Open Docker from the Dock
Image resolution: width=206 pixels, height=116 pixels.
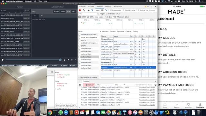(156, 112)
